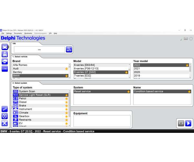
Task: Click the blue next play arrow button
Action: 188,123
